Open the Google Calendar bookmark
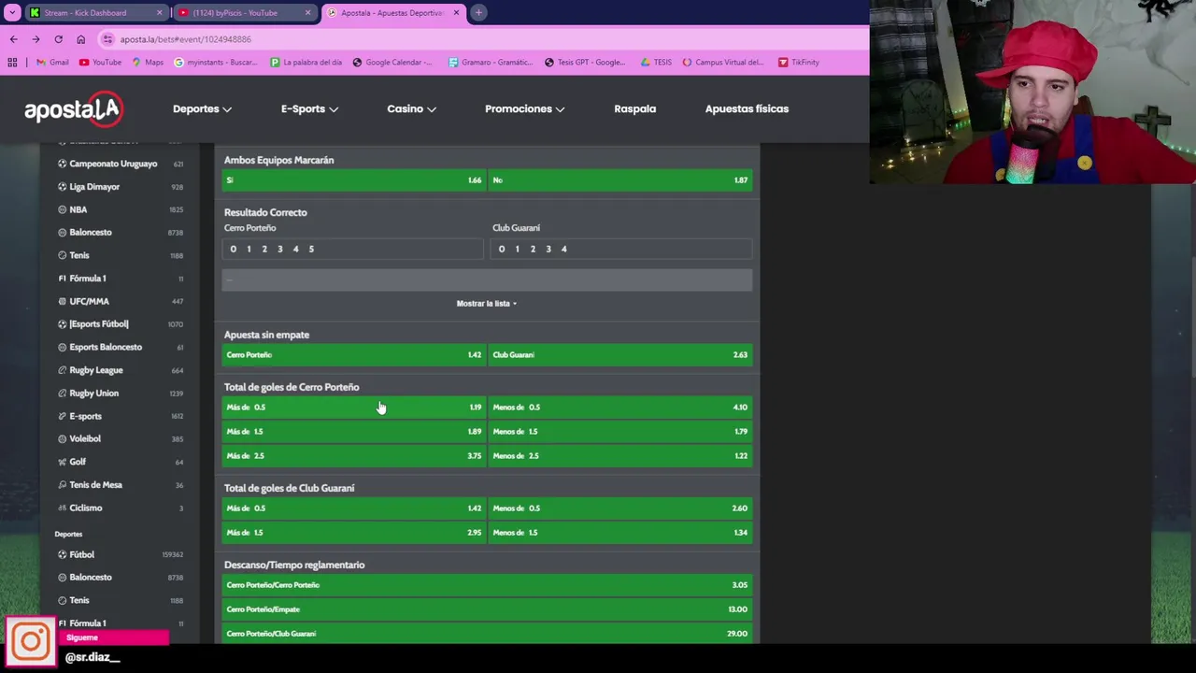Viewport: 1196px width, 673px height. pos(392,63)
